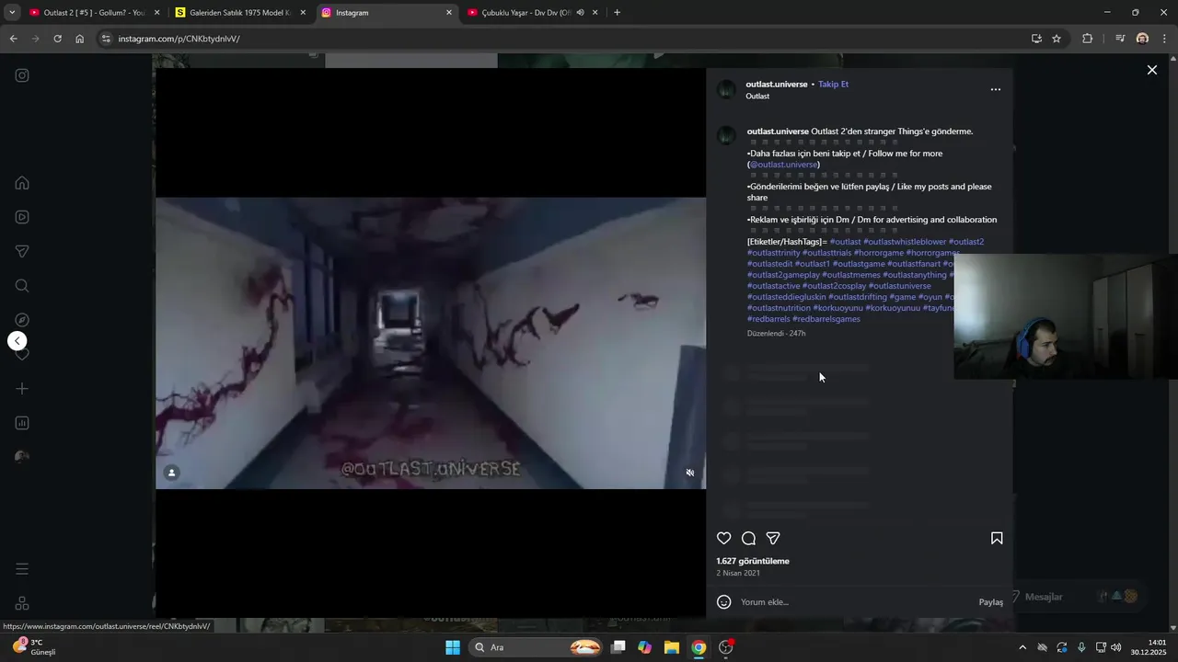This screenshot has width=1178, height=662.
Task: Open Instagram logo home link in sidebar
Action: [x=22, y=75]
